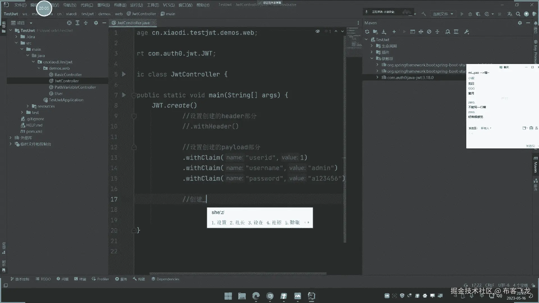Click Maven download sources icon

(x=384, y=32)
